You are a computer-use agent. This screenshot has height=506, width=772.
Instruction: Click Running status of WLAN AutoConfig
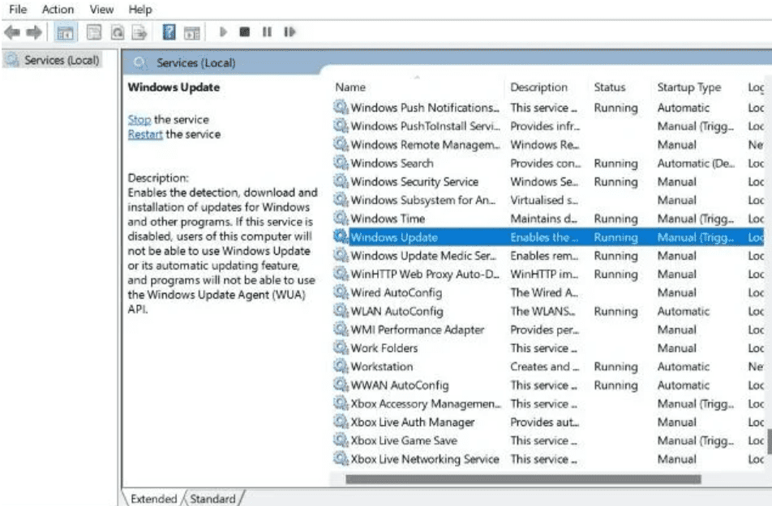615,311
